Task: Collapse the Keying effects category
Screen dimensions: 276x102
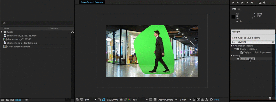Action: click(232, 56)
